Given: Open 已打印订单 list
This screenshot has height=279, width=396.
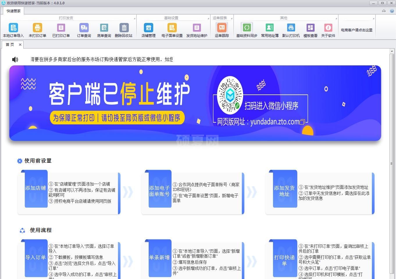Looking at the screenshot, I should pyautogui.click(x=61, y=30).
